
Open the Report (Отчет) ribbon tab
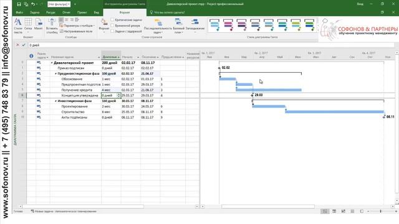(x=66, y=12)
